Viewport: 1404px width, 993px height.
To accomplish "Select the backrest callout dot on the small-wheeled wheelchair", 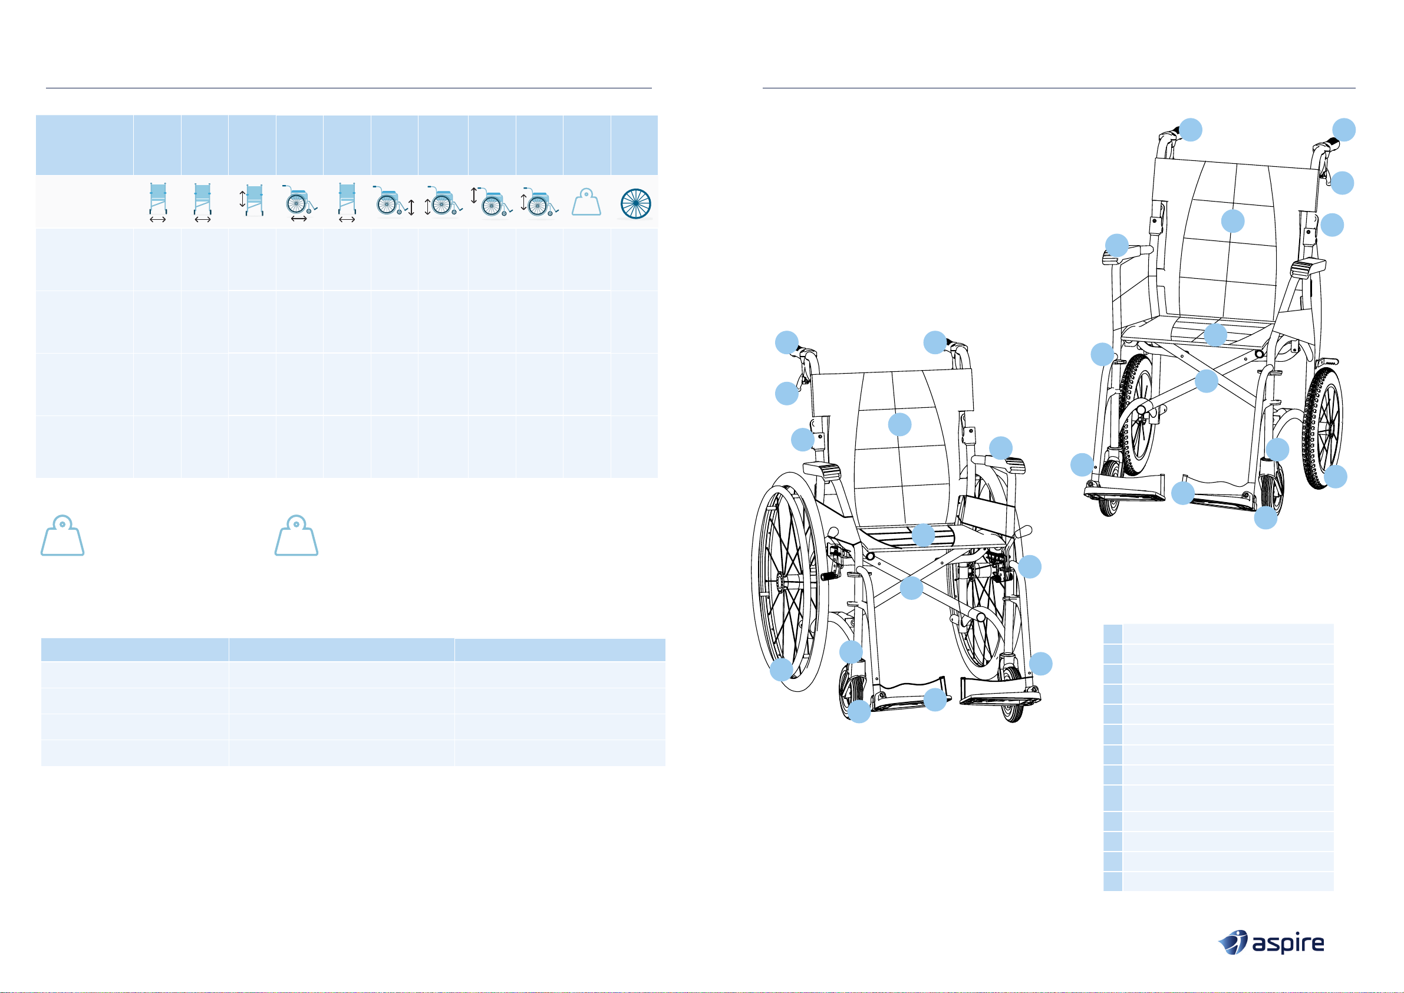I will coord(1233,221).
